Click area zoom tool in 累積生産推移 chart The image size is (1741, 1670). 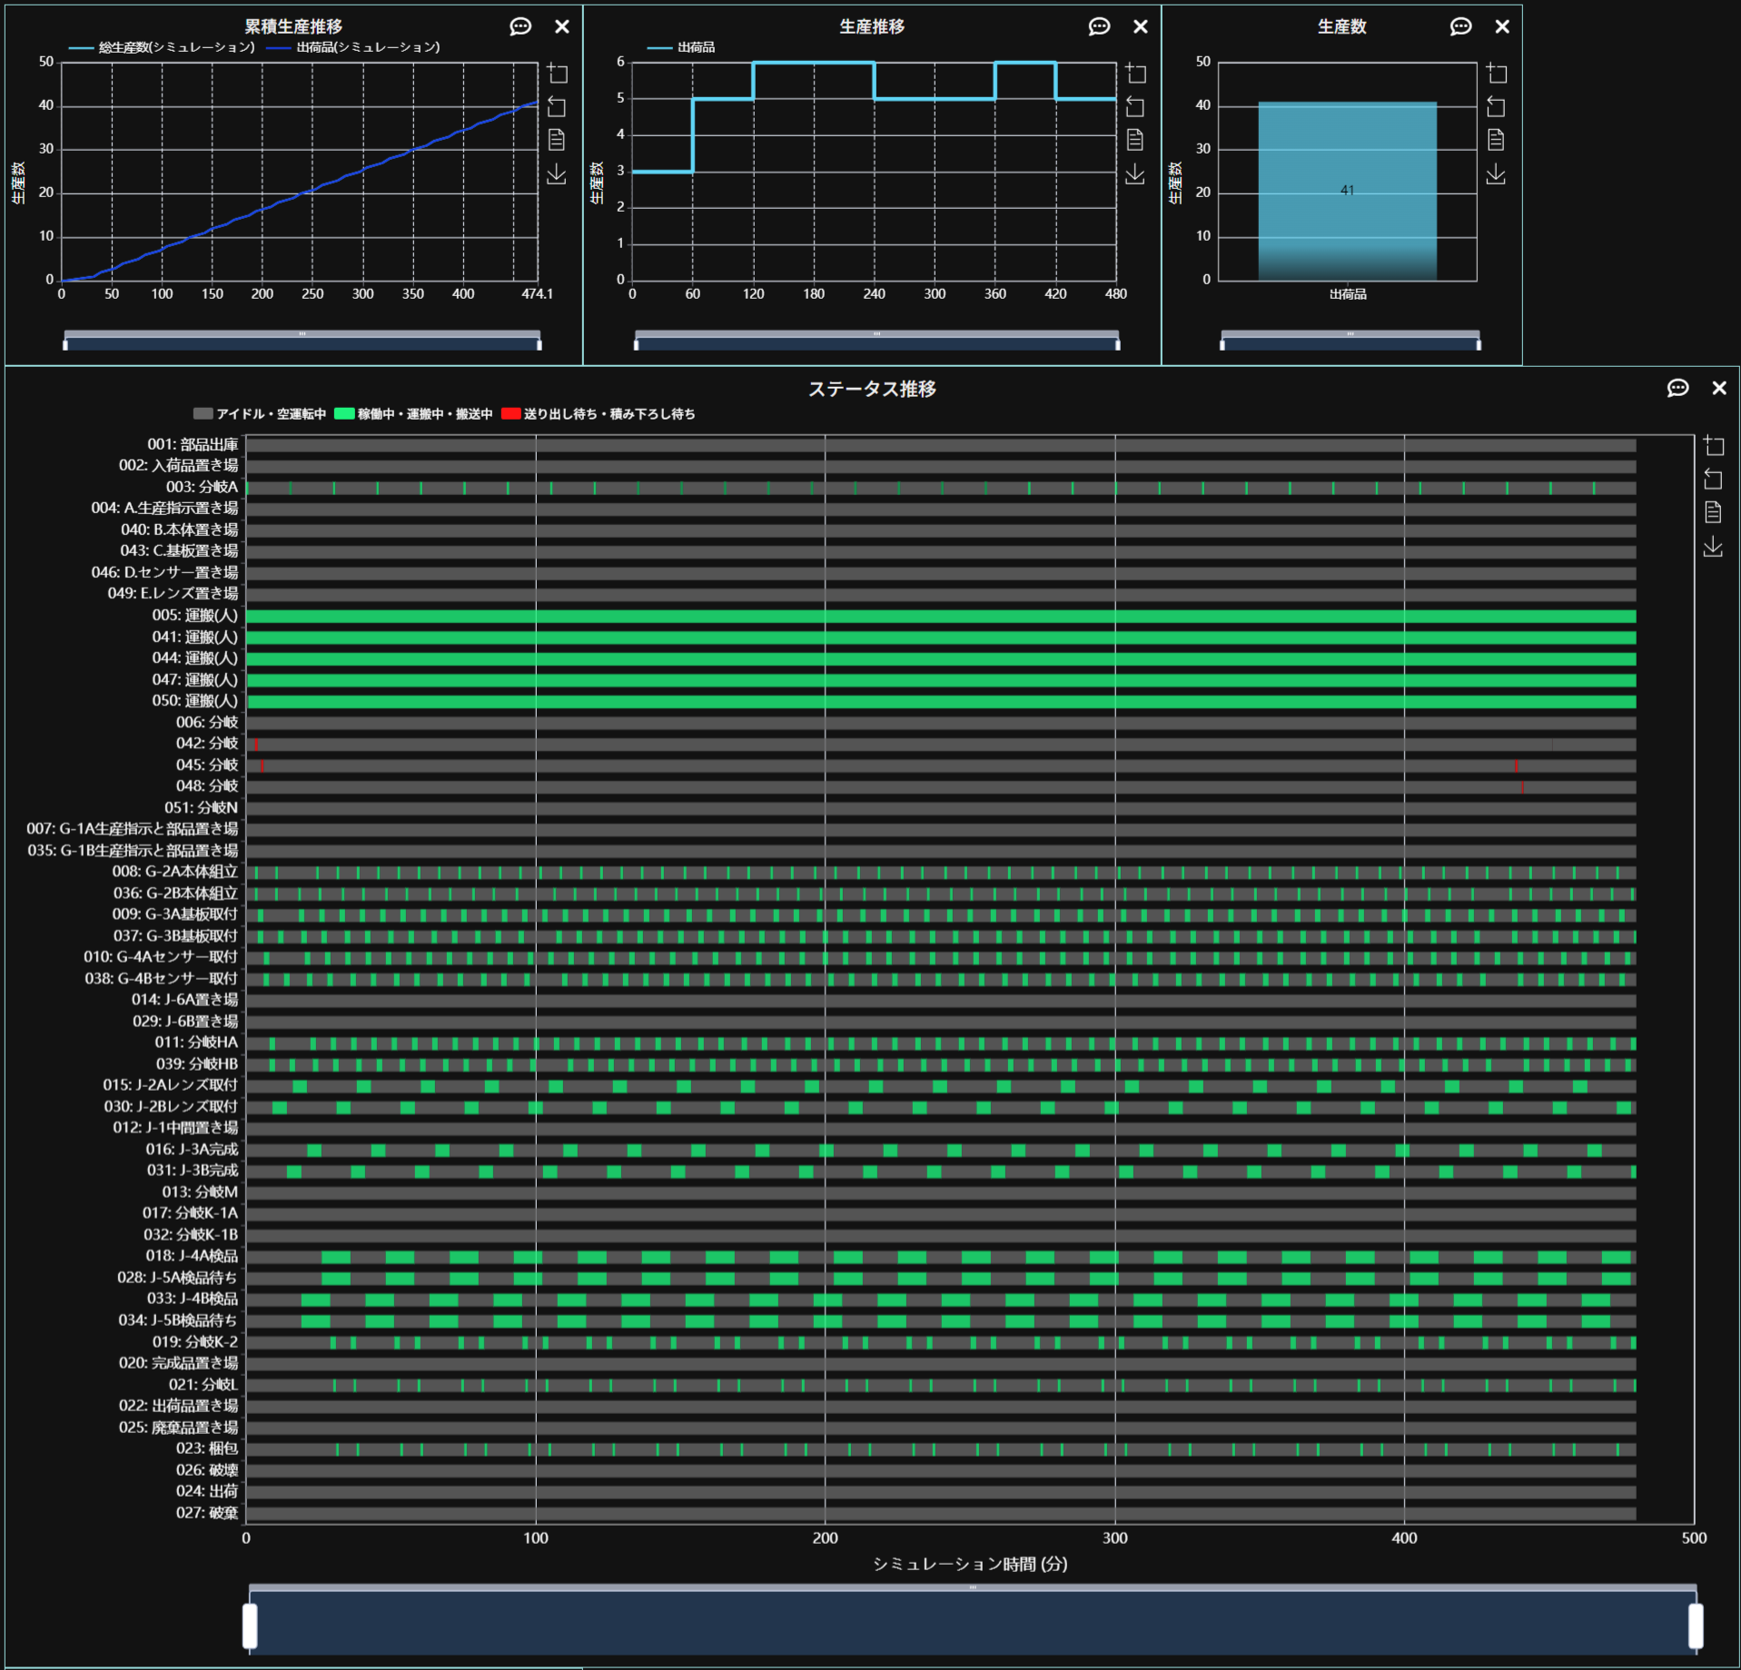click(557, 74)
